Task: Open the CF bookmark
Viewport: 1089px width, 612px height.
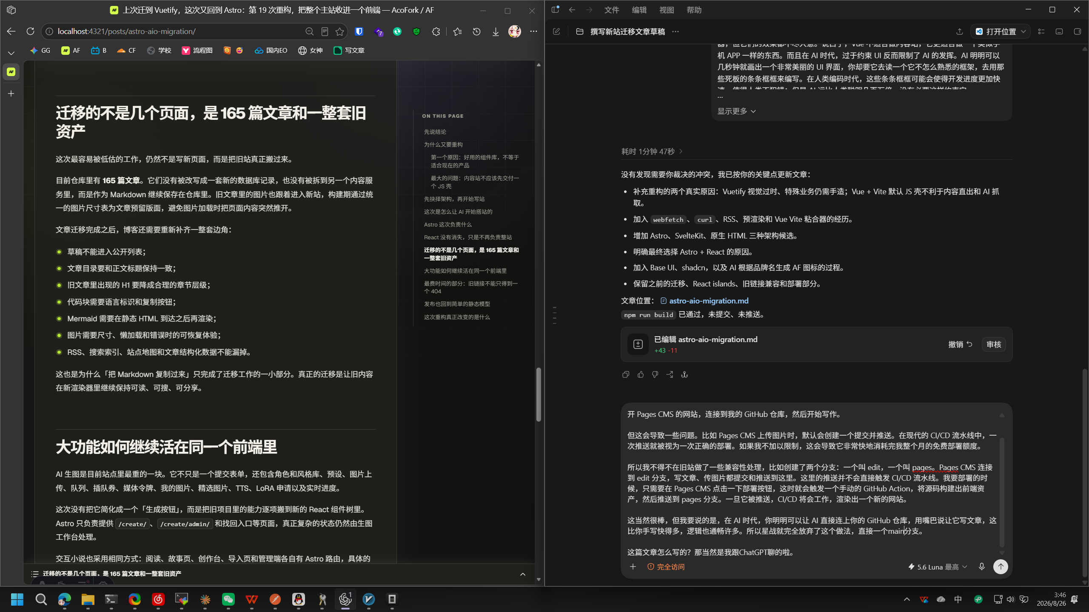Action: click(126, 51)
